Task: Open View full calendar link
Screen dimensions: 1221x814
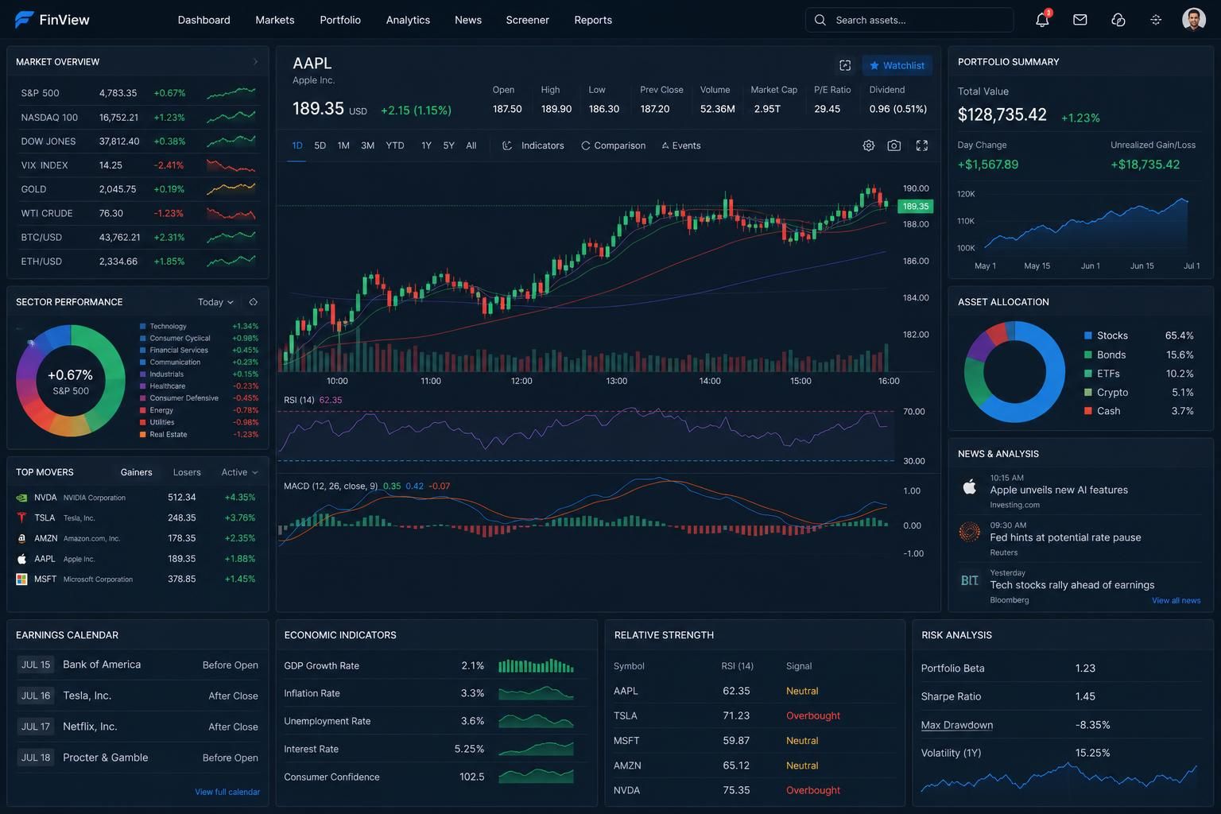Action: pos(227,792)
